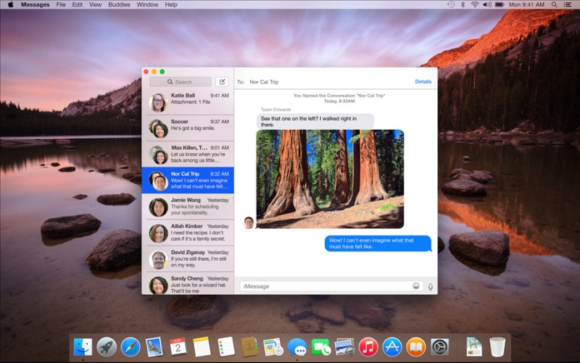Launch FaceTime from the dock
The image size is (580, 363).
[320, 347]
